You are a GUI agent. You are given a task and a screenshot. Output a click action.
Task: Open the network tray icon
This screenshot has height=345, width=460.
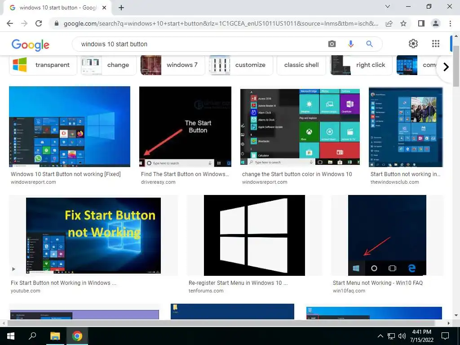click(x=391, y=336)
